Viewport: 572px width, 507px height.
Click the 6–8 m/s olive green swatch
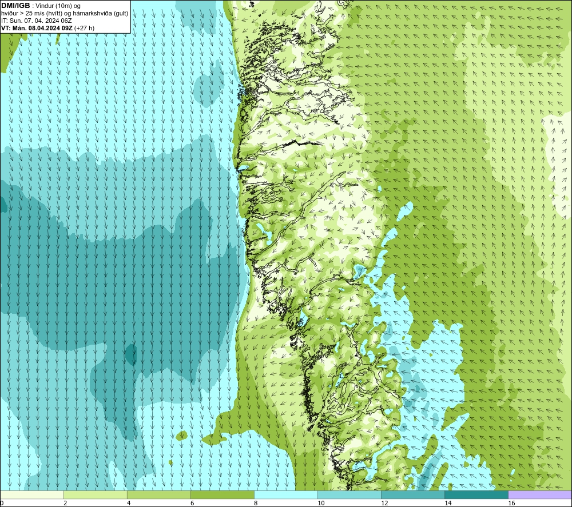(x=223, y=494)
